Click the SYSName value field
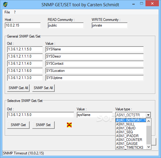 (95, 49)
